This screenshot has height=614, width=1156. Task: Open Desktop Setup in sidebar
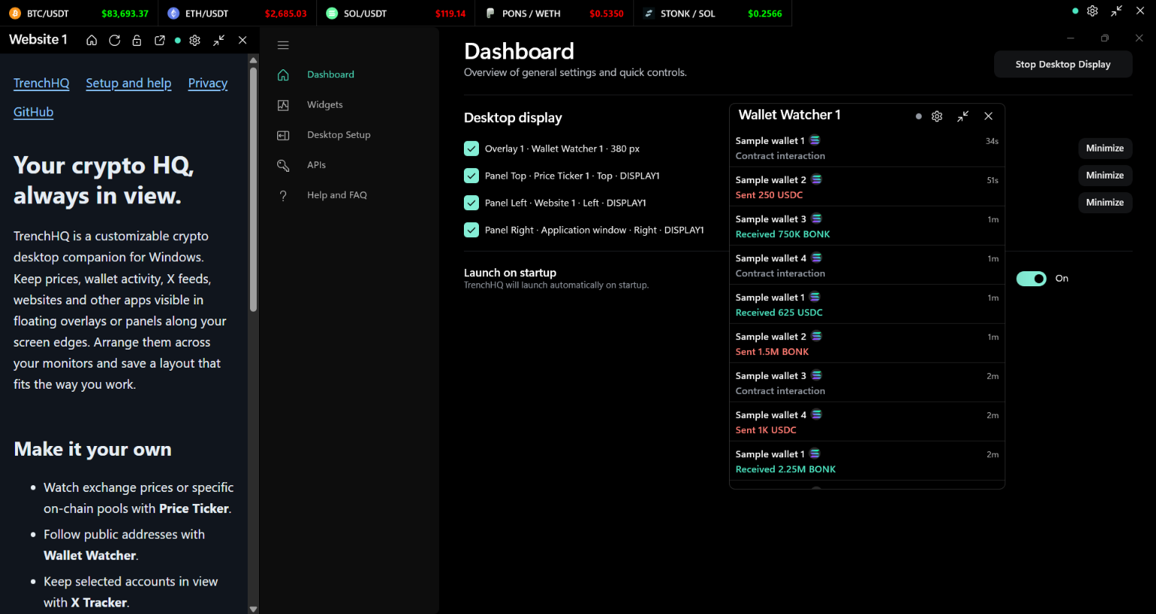[x=338, y=135]
